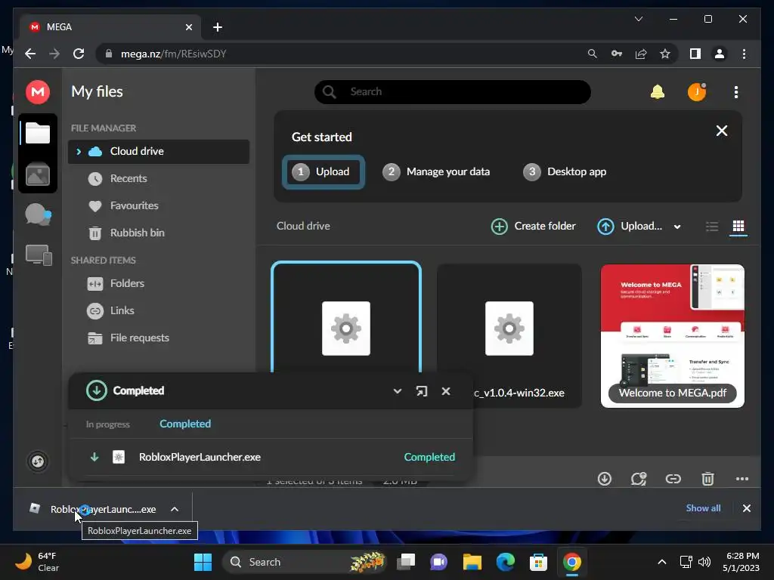
Task: Click the MEGA search field
Action: point(453,91)
